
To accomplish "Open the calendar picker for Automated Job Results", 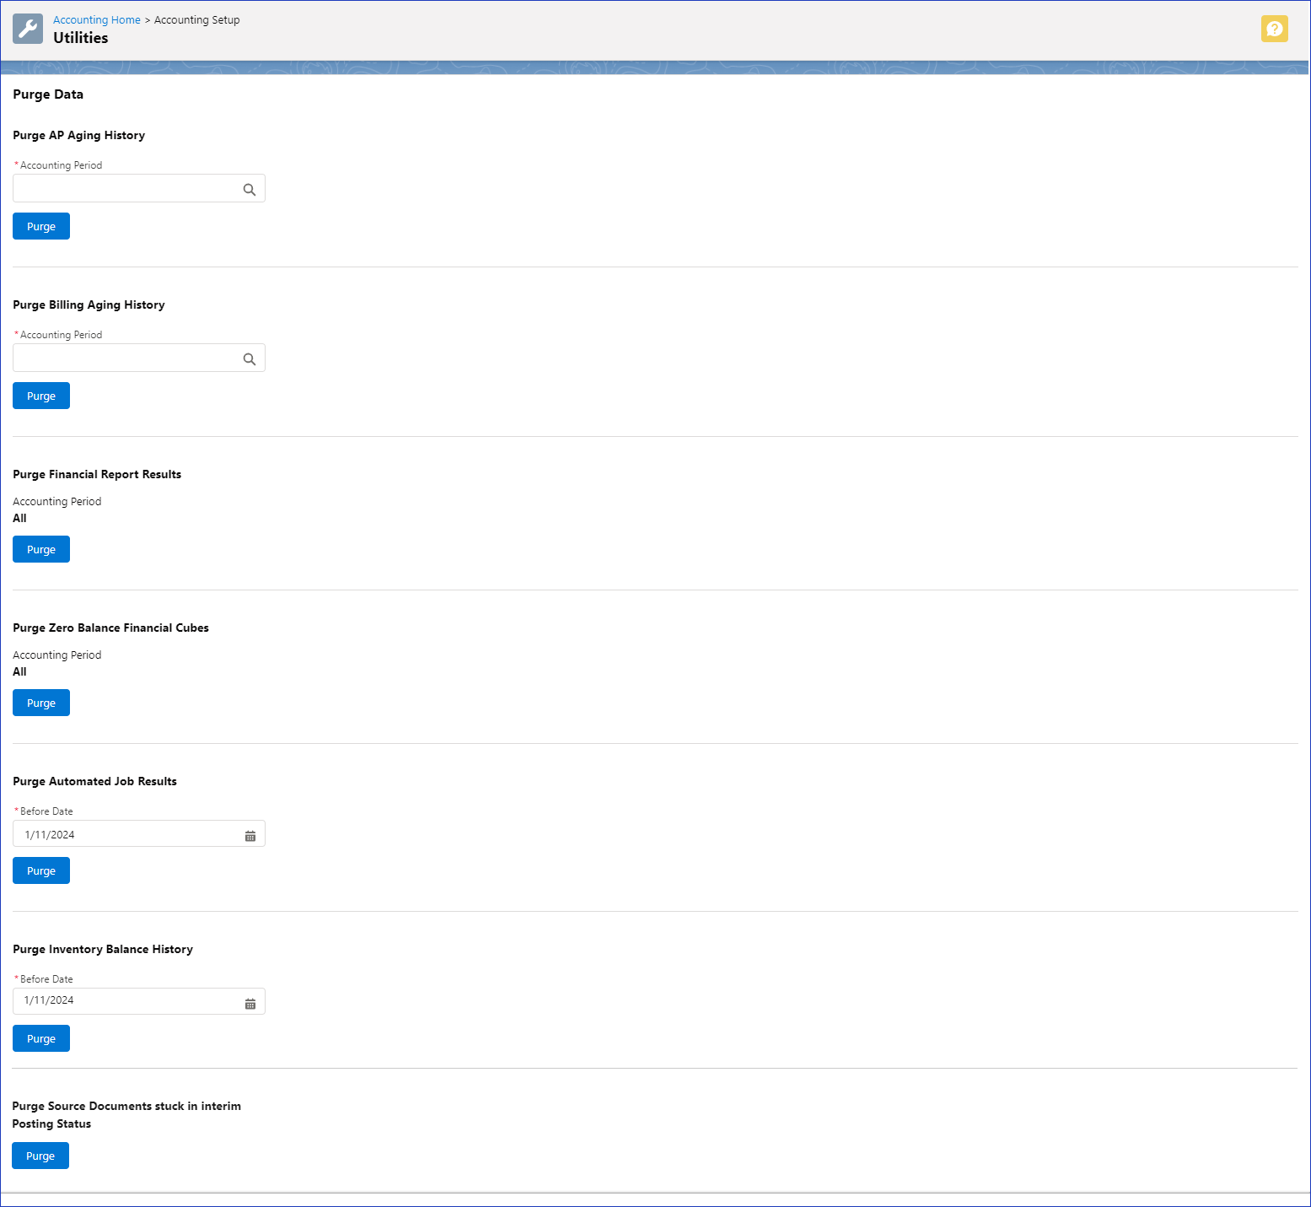I will pyautogui.click(x=250, y=835).
